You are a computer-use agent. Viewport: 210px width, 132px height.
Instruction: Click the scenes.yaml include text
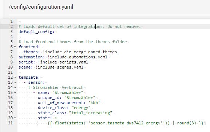(70, 67)
